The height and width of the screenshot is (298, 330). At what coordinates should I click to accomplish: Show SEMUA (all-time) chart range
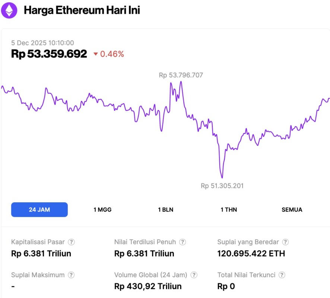292,210
